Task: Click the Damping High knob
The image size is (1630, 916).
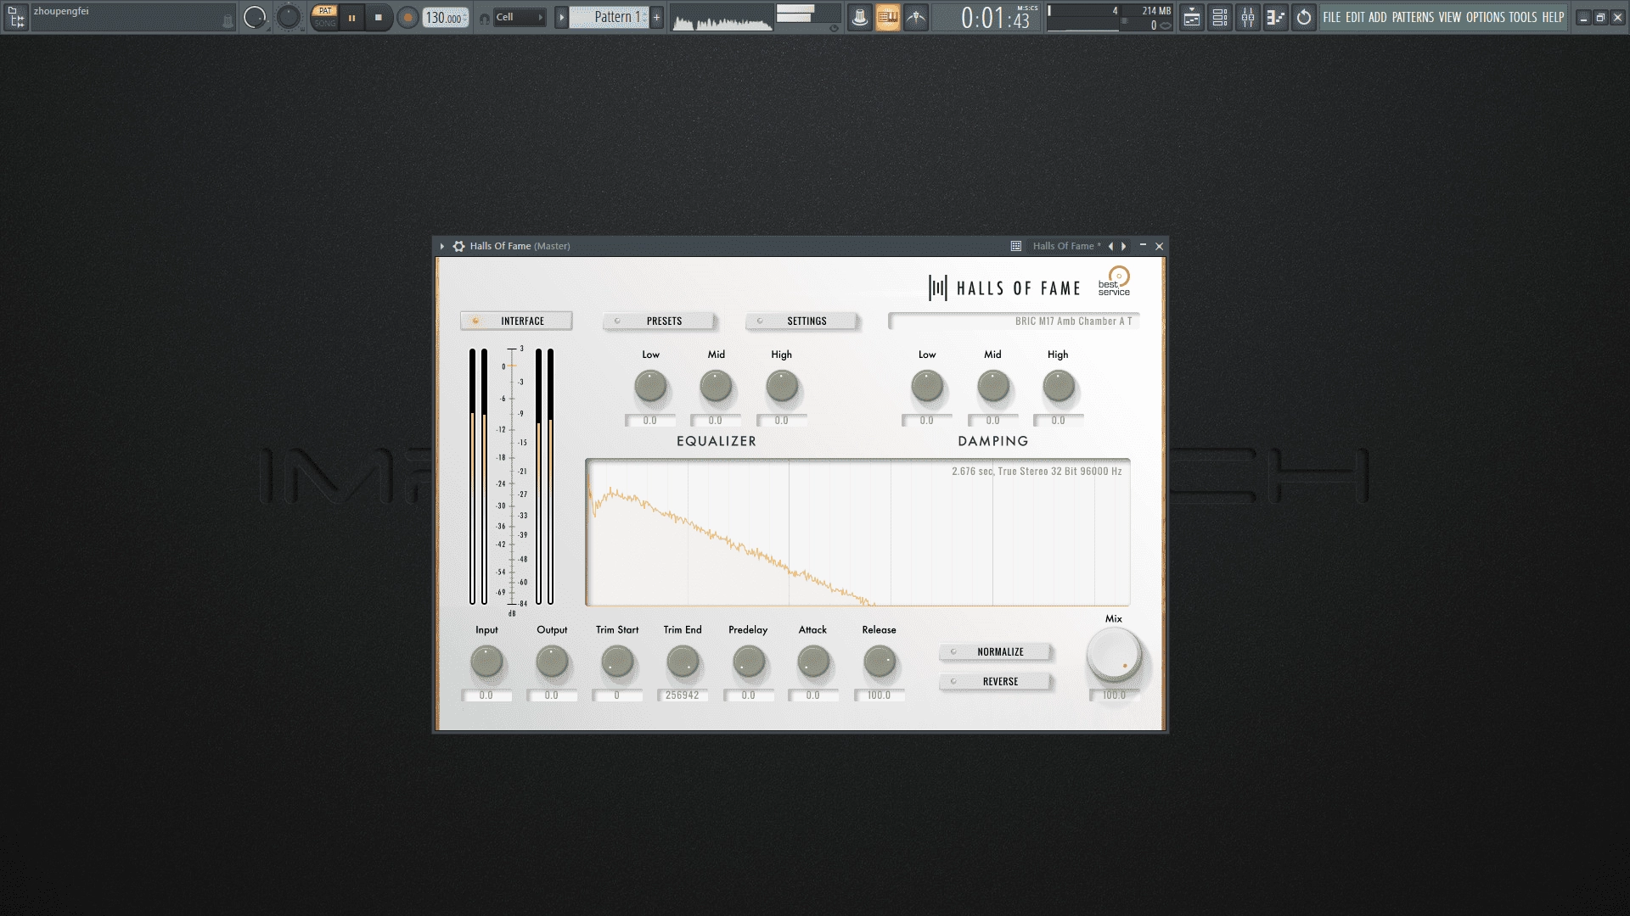Action: pos(1059,386)
